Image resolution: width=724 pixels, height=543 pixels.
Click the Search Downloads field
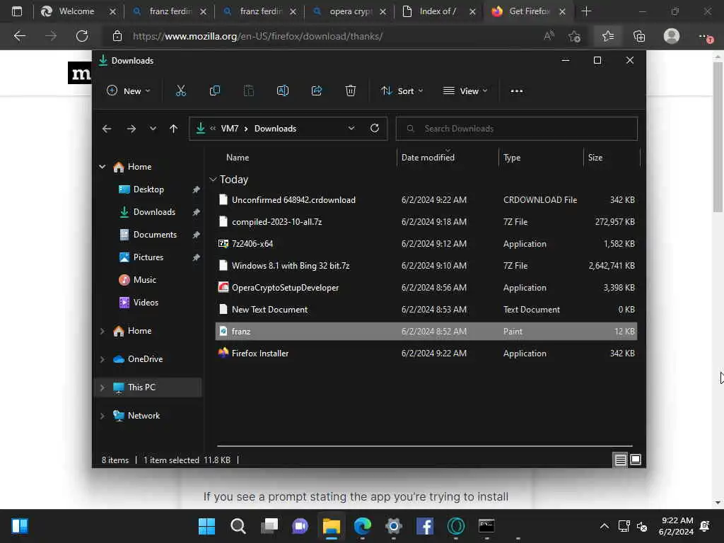point(517,129)
